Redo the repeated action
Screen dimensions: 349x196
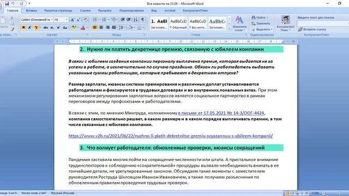pos(21,3)
